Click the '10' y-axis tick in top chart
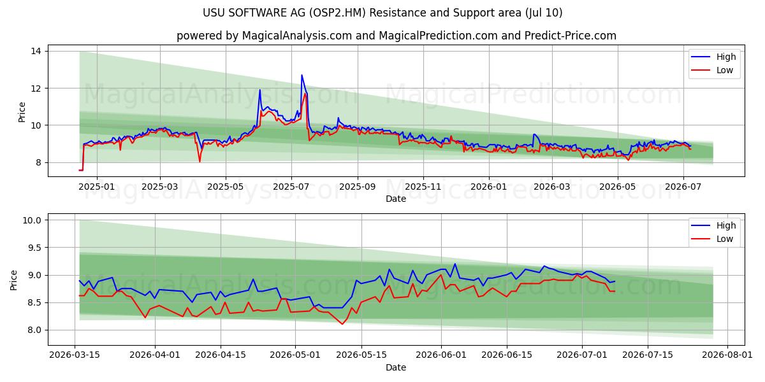The image size is (765, 382). point(36,125)
